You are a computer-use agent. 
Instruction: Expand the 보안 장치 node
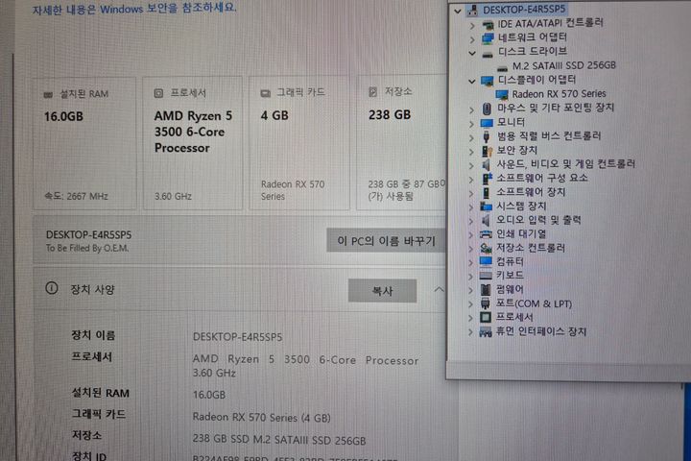click(x=471, y=152)
